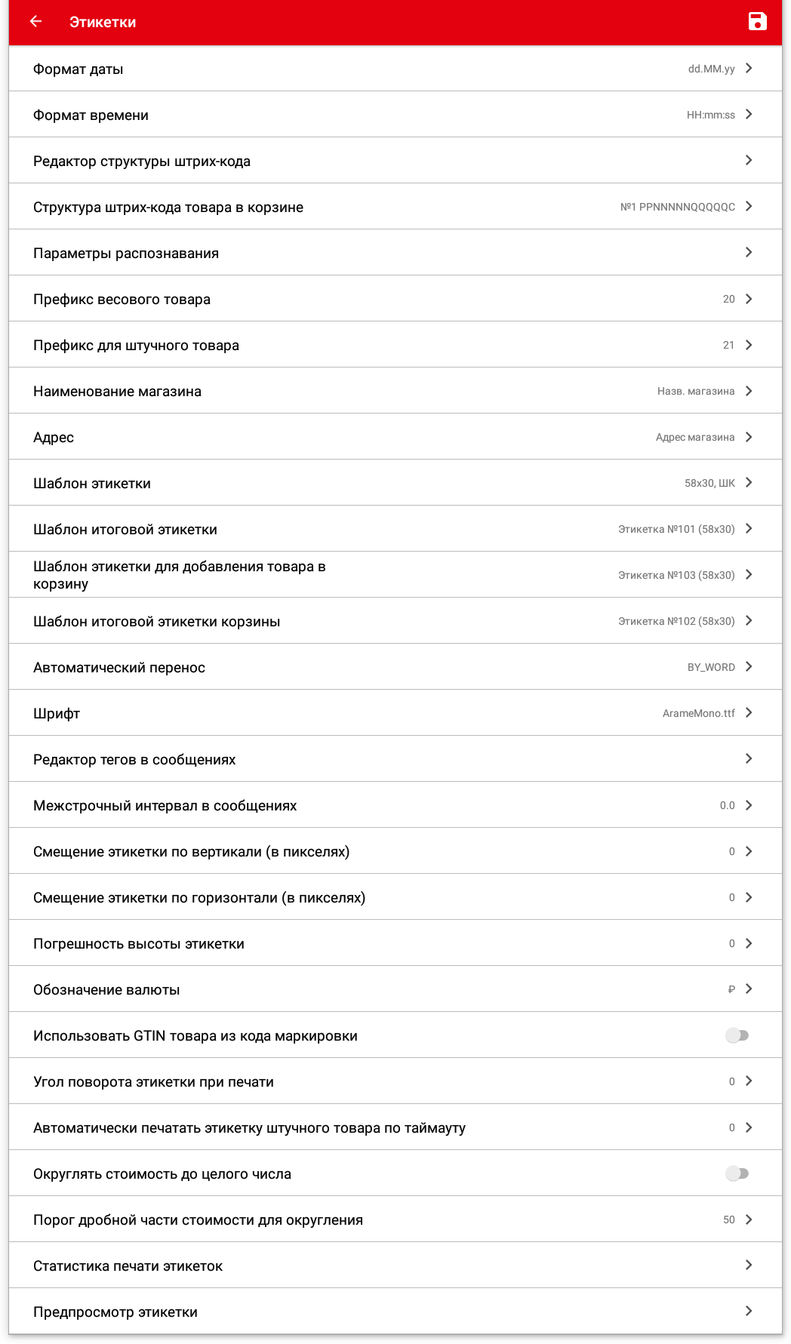Open Параметры распознавания settings

pyautogui.click(x=395, y=253)
